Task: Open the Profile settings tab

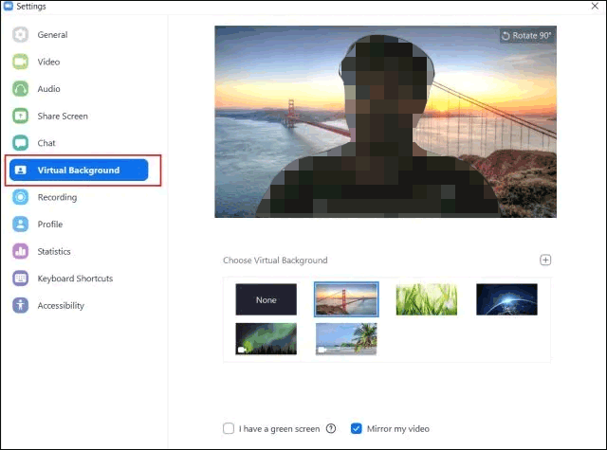Action: [x=79, y=224]
